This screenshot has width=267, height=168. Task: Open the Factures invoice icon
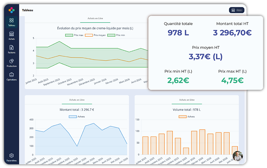[x=11, y=49]
